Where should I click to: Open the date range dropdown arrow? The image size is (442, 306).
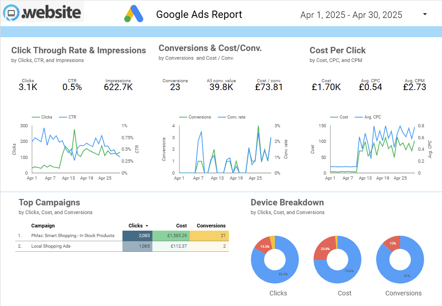(x=425, y=14)
